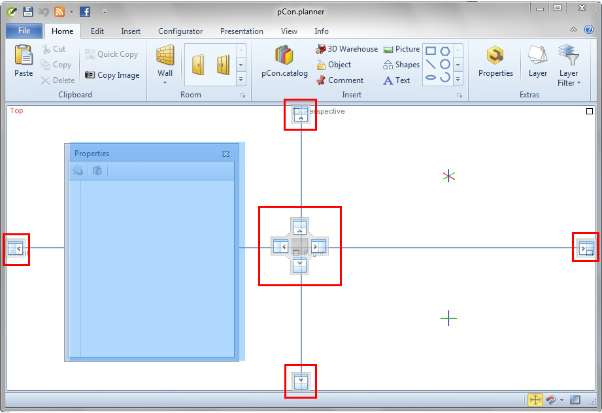602x413 pixels.
Task: Switch to the View ribbon tab
Action: pyautogui.click(x=289, y=31)
